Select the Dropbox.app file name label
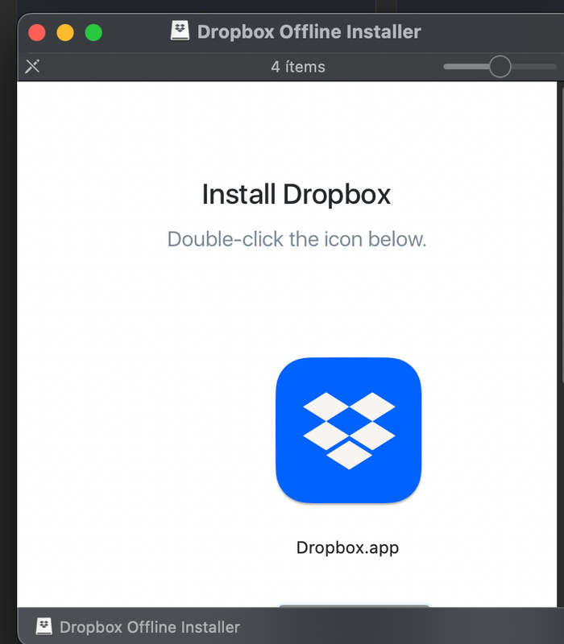 pyautogui.click(x=348, y=548)
